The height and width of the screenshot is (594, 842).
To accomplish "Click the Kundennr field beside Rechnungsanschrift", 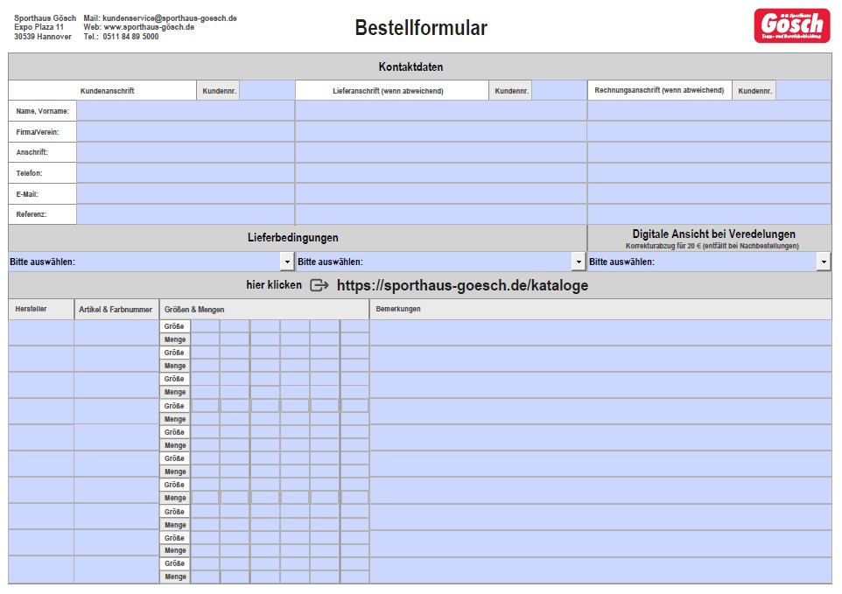I will click(x=804, y=89).
